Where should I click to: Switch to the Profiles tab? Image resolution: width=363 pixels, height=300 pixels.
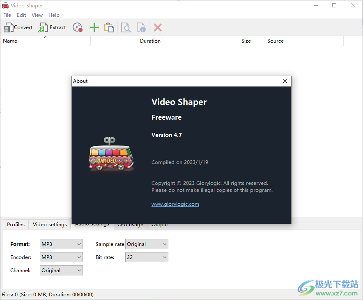pyautogui.click(x=16, y=225)
